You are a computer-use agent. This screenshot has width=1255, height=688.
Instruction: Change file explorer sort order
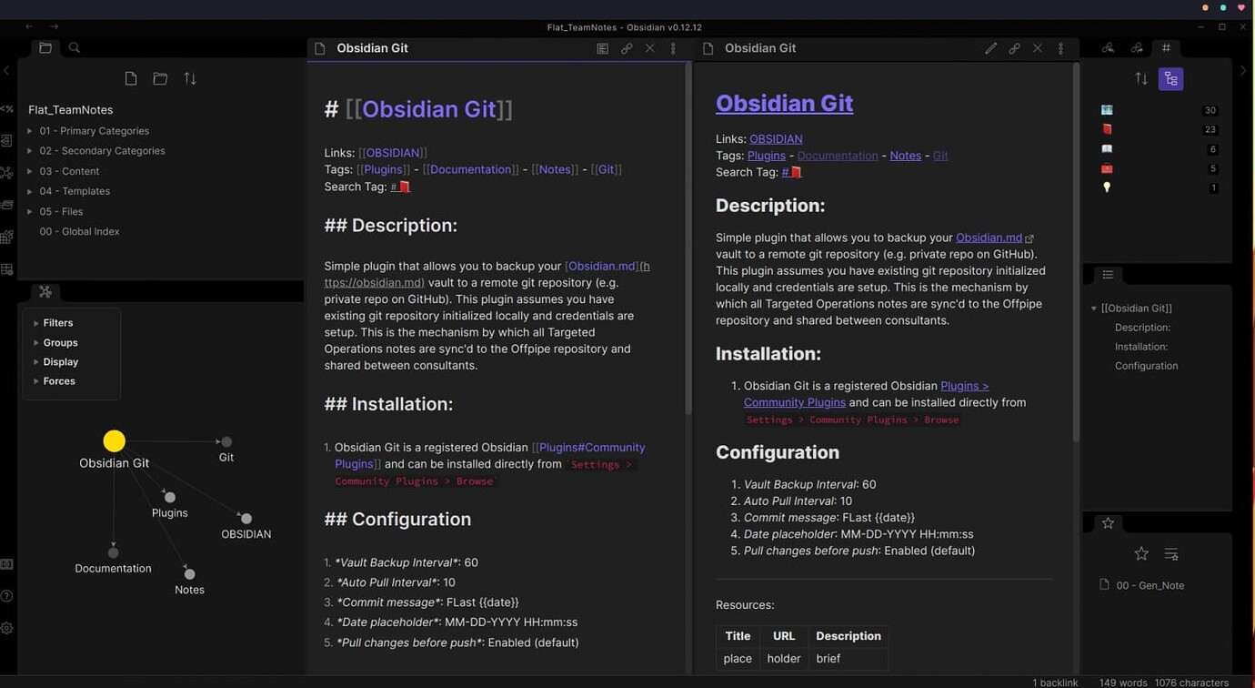[190, 78]
